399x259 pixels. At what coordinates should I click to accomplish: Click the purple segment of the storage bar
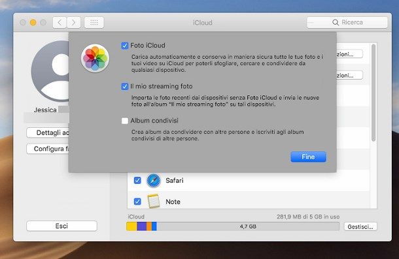tap(141, 226)
